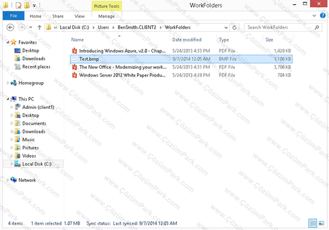Click the Test.bmp image file icon

(x=74, y=59)
